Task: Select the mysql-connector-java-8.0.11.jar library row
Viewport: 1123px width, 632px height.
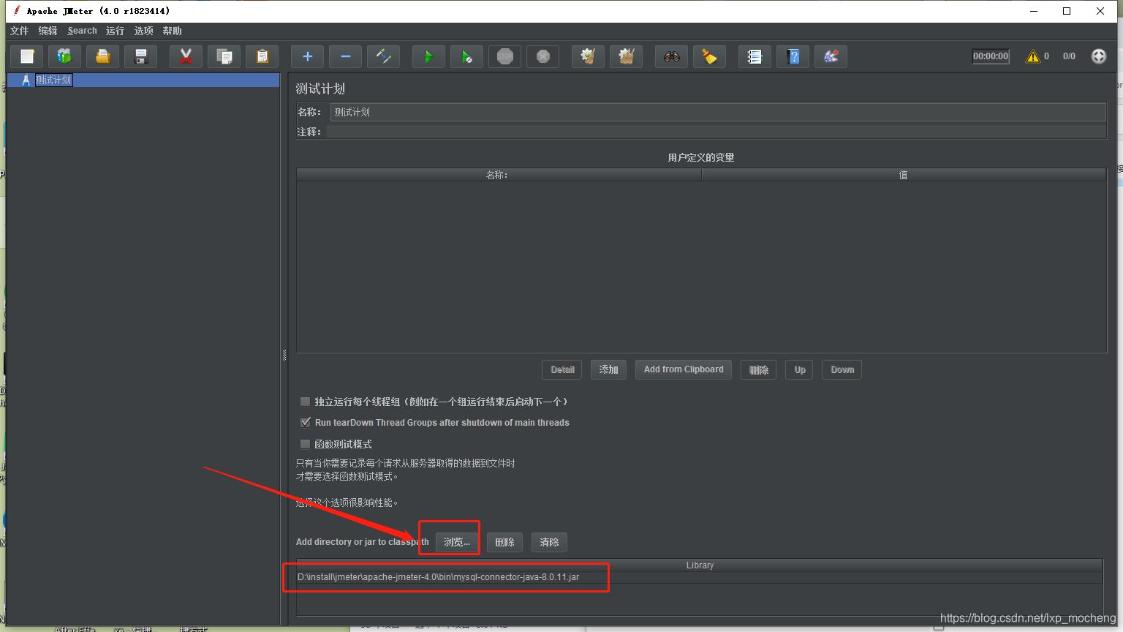Action: click(700, 577)
